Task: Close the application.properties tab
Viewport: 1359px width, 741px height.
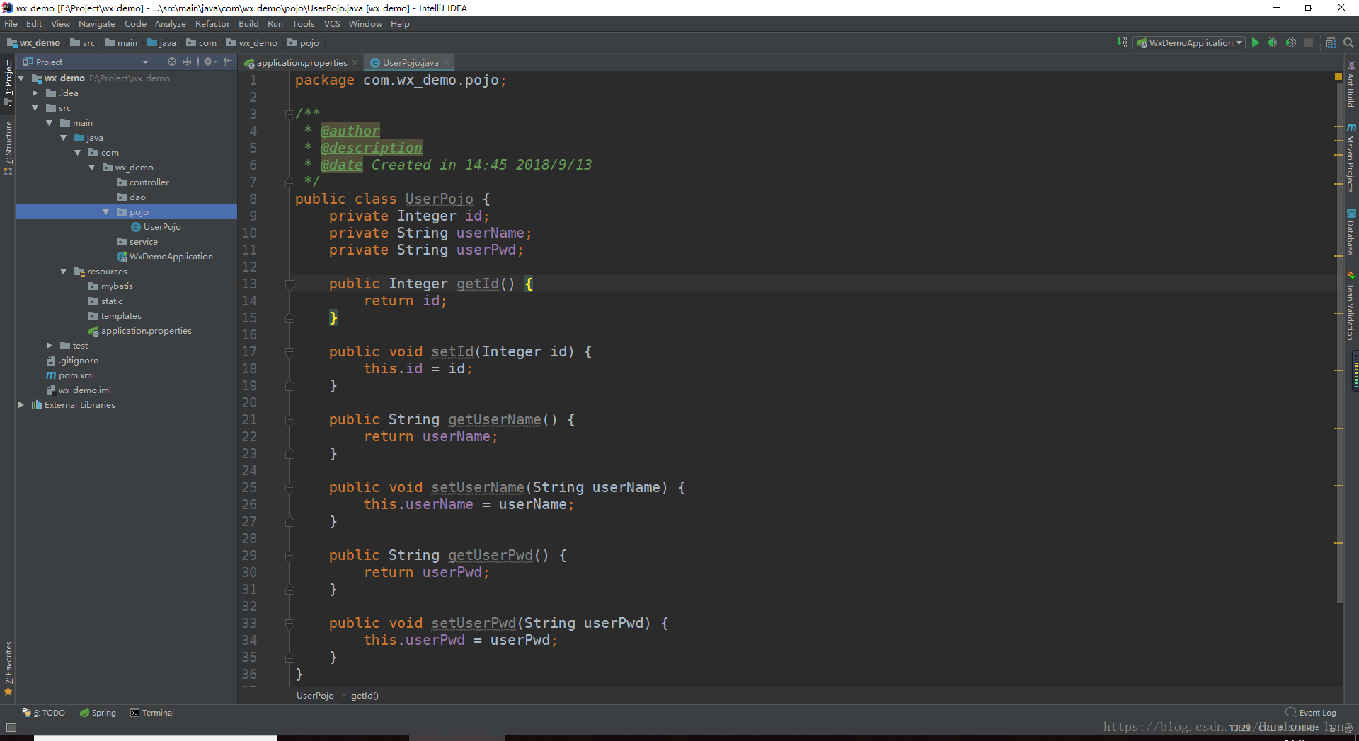Action: pos(355,63)
